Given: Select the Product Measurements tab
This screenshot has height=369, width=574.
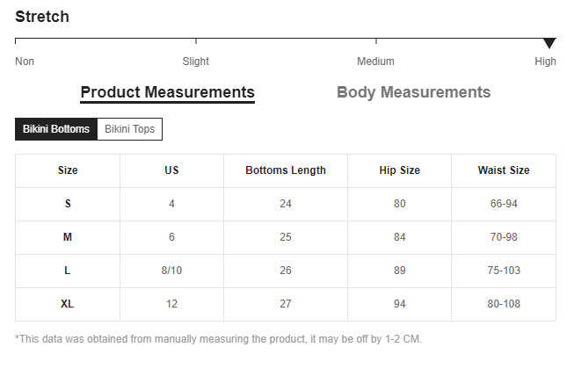Looking at the screenshot, I should pyautogui.click(x=167, y=93).
